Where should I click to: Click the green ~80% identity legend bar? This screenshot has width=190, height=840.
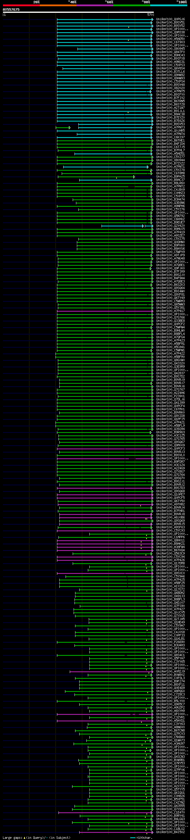pos(132,5)
